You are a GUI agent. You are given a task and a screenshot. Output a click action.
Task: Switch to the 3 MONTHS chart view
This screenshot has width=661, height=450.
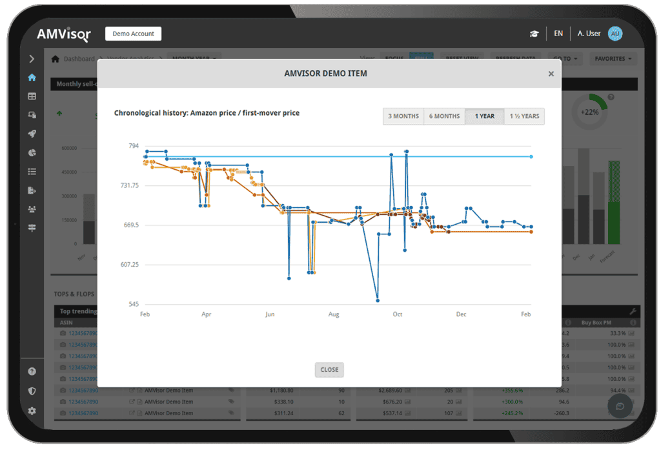coord(403,116)
